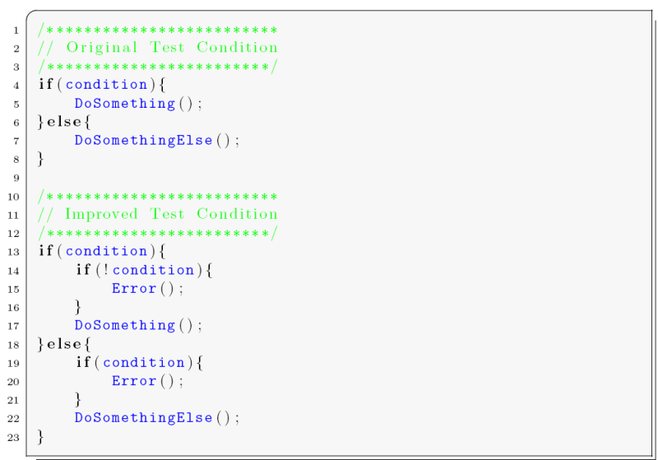Click the '!condition' expression on line 14
The image size is (658, 460).
(149, 270)
